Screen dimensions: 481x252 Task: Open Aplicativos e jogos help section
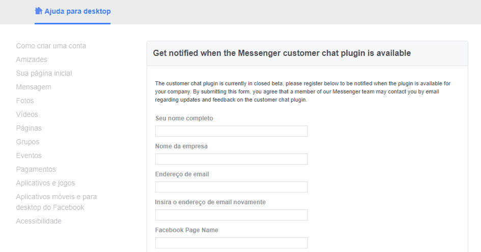(45, 183)
